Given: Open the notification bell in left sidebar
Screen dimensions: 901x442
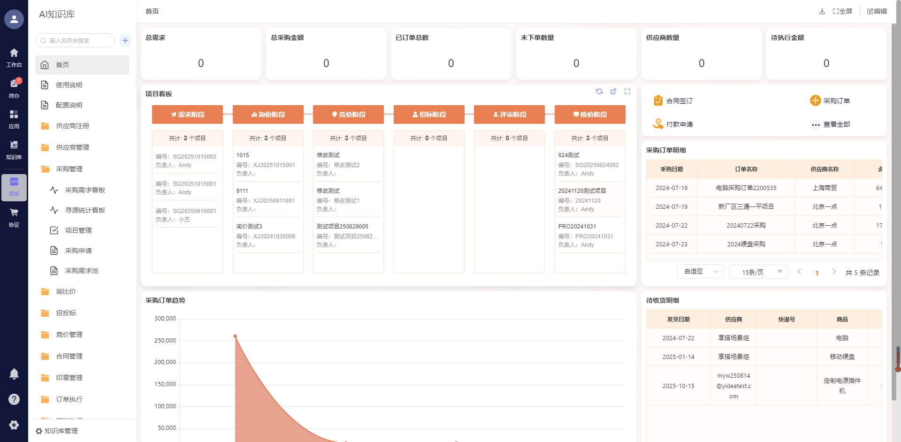Looking at the screenshot, I should (x=14, y=374).
